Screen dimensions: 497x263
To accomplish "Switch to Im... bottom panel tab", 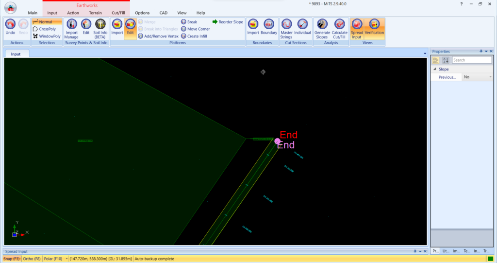I will pyautogui.click(x=456, y=251).
